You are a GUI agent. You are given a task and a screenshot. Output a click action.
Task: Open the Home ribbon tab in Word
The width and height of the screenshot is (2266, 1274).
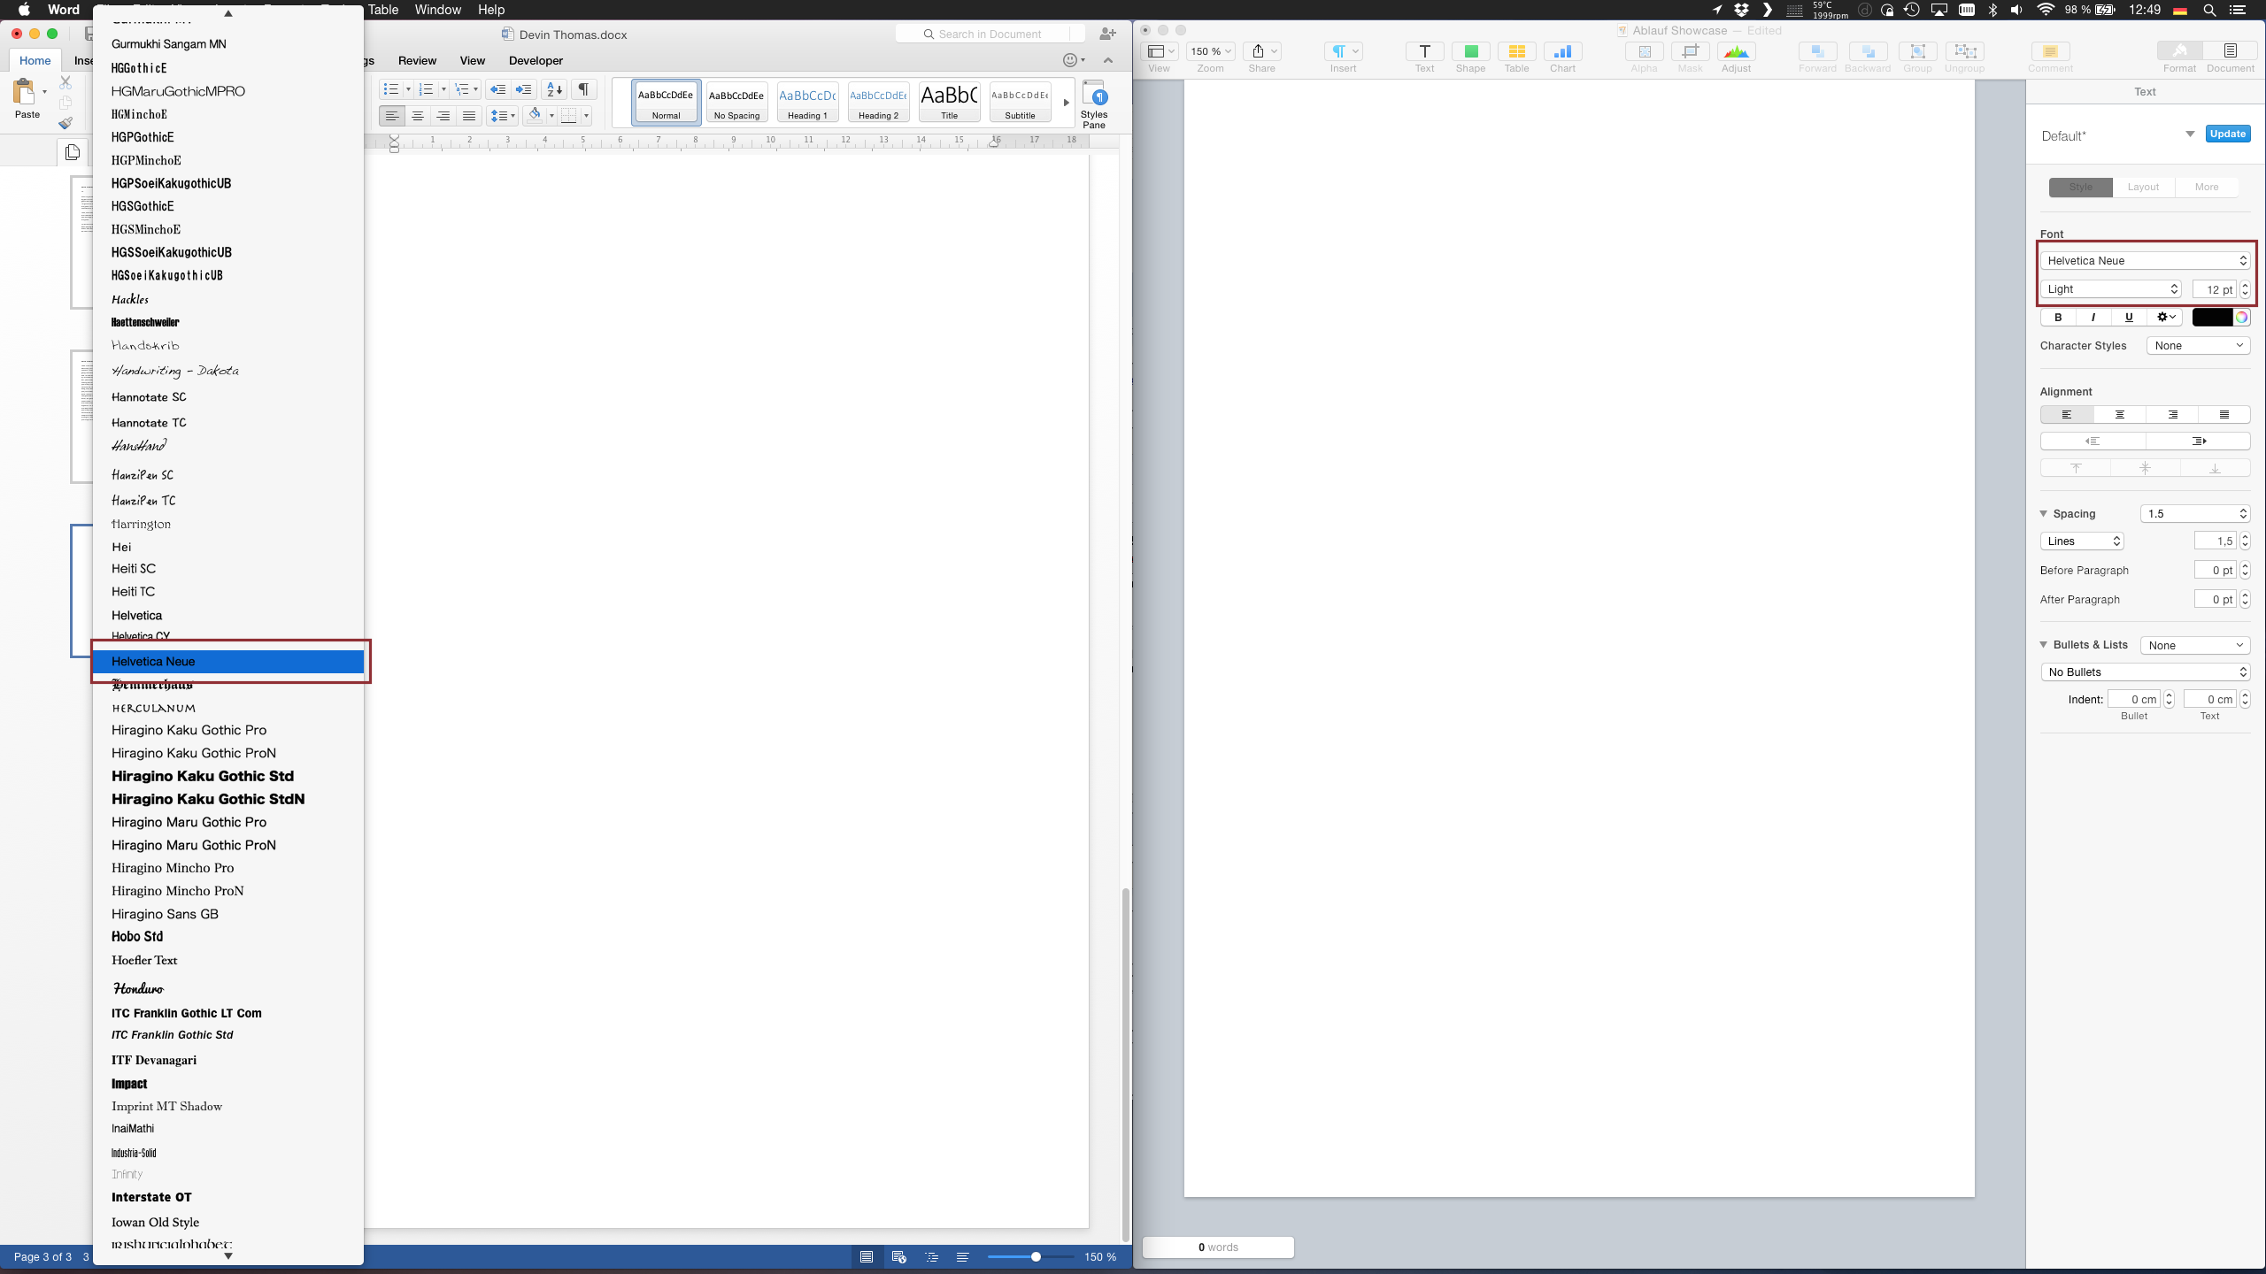[x=35, y=60]
